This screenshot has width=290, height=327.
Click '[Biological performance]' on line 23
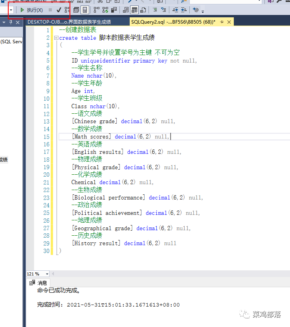(x=108, y=198)
